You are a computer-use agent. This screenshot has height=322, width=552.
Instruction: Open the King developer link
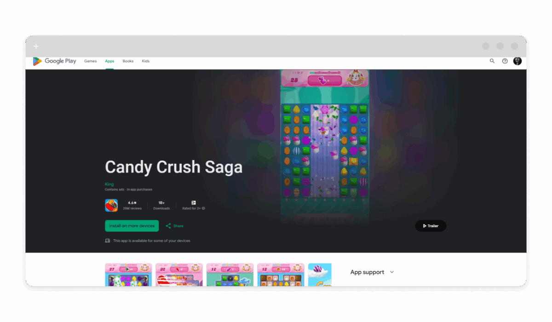pyautogui.click(x=109, y=184)
